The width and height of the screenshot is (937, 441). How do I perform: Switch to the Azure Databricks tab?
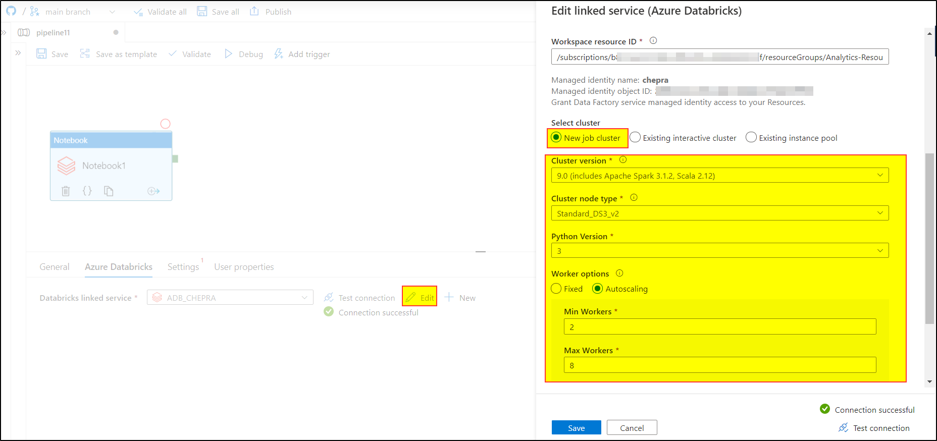(x=119, y=267)
